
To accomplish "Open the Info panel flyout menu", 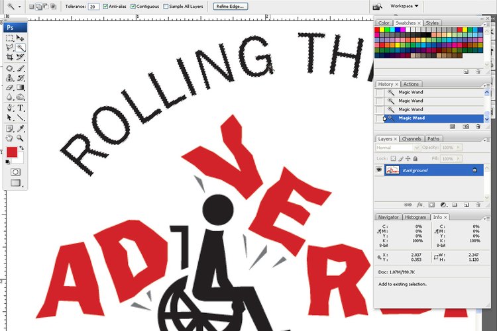I will click(486, 218).
